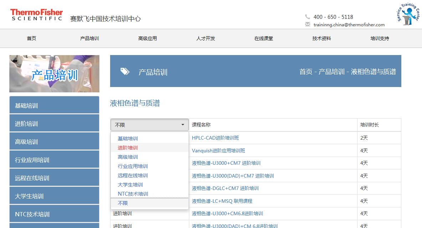Click the email envelope icon

[307, 25]
